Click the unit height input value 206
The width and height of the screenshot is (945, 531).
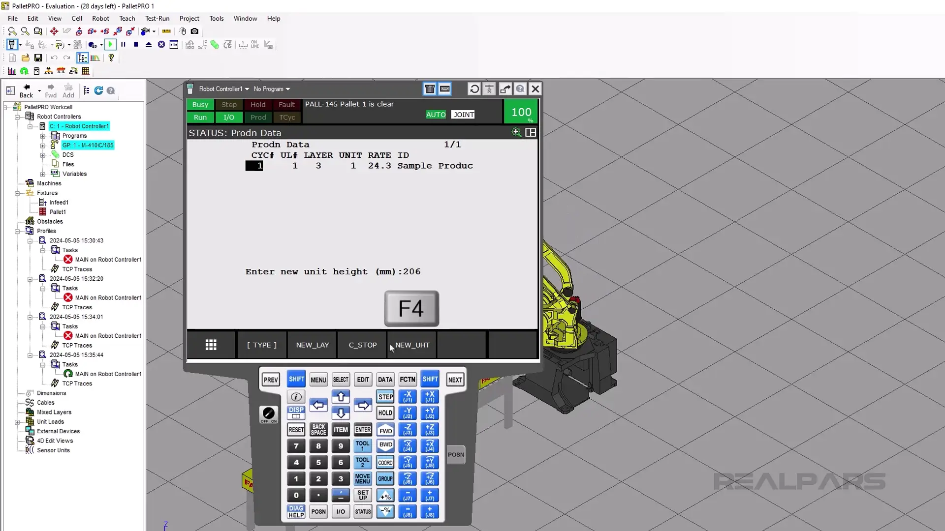[x=412, y=272]
